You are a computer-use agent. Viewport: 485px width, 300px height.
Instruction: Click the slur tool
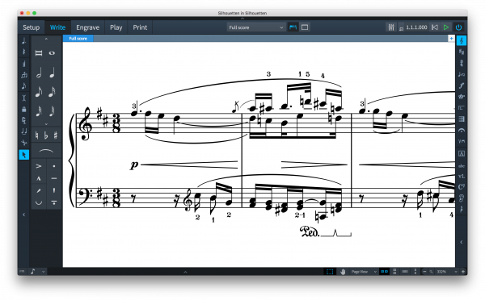coord(46,151)
